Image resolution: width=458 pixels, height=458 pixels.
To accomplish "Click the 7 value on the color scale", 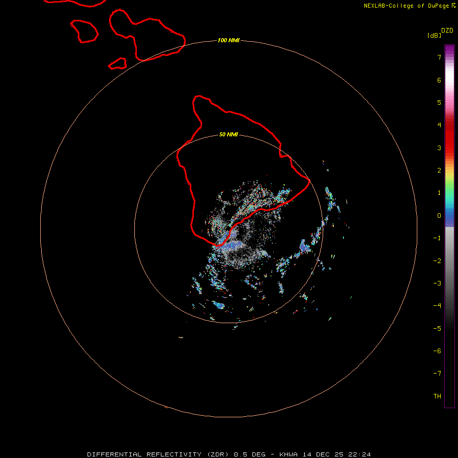I will pyautogui.click(x=439, y=57).
